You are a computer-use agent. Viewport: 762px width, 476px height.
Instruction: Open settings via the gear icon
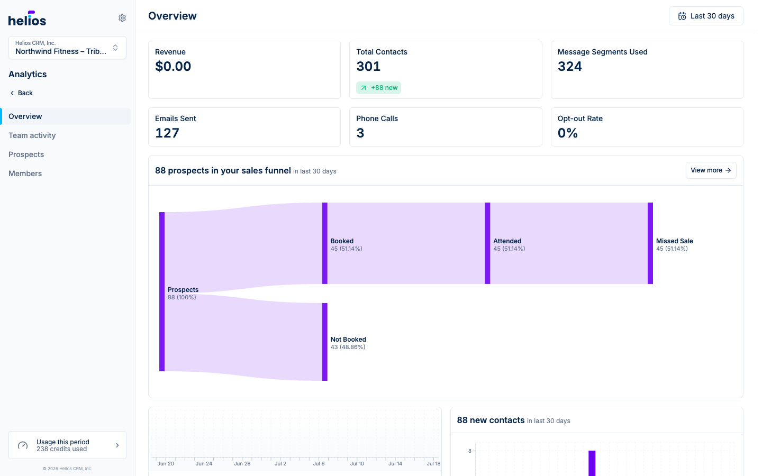(122, 18)
